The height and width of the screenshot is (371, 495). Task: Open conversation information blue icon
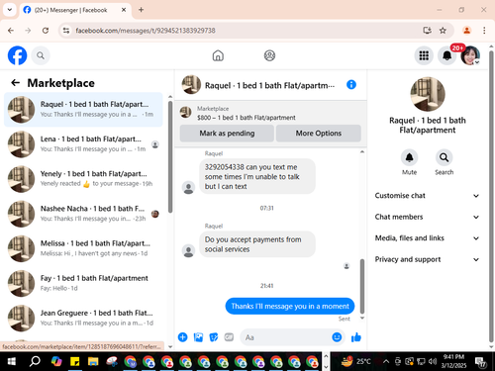[351, 85]
